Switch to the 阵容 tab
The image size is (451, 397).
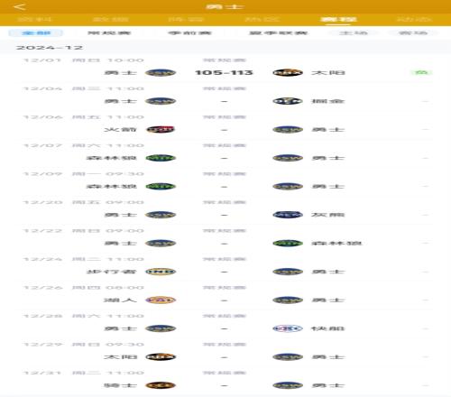(186, 20)
